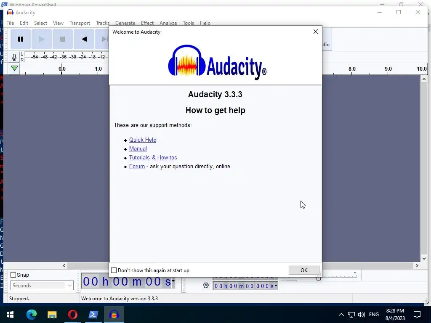Click the microphone record meter icon
Screen dimensions: 431x323
click(x=14, y=57)
